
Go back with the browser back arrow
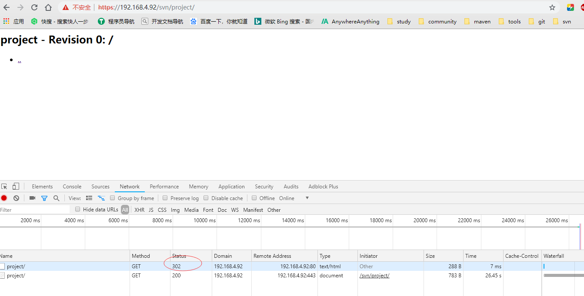[x=7, y=7]
